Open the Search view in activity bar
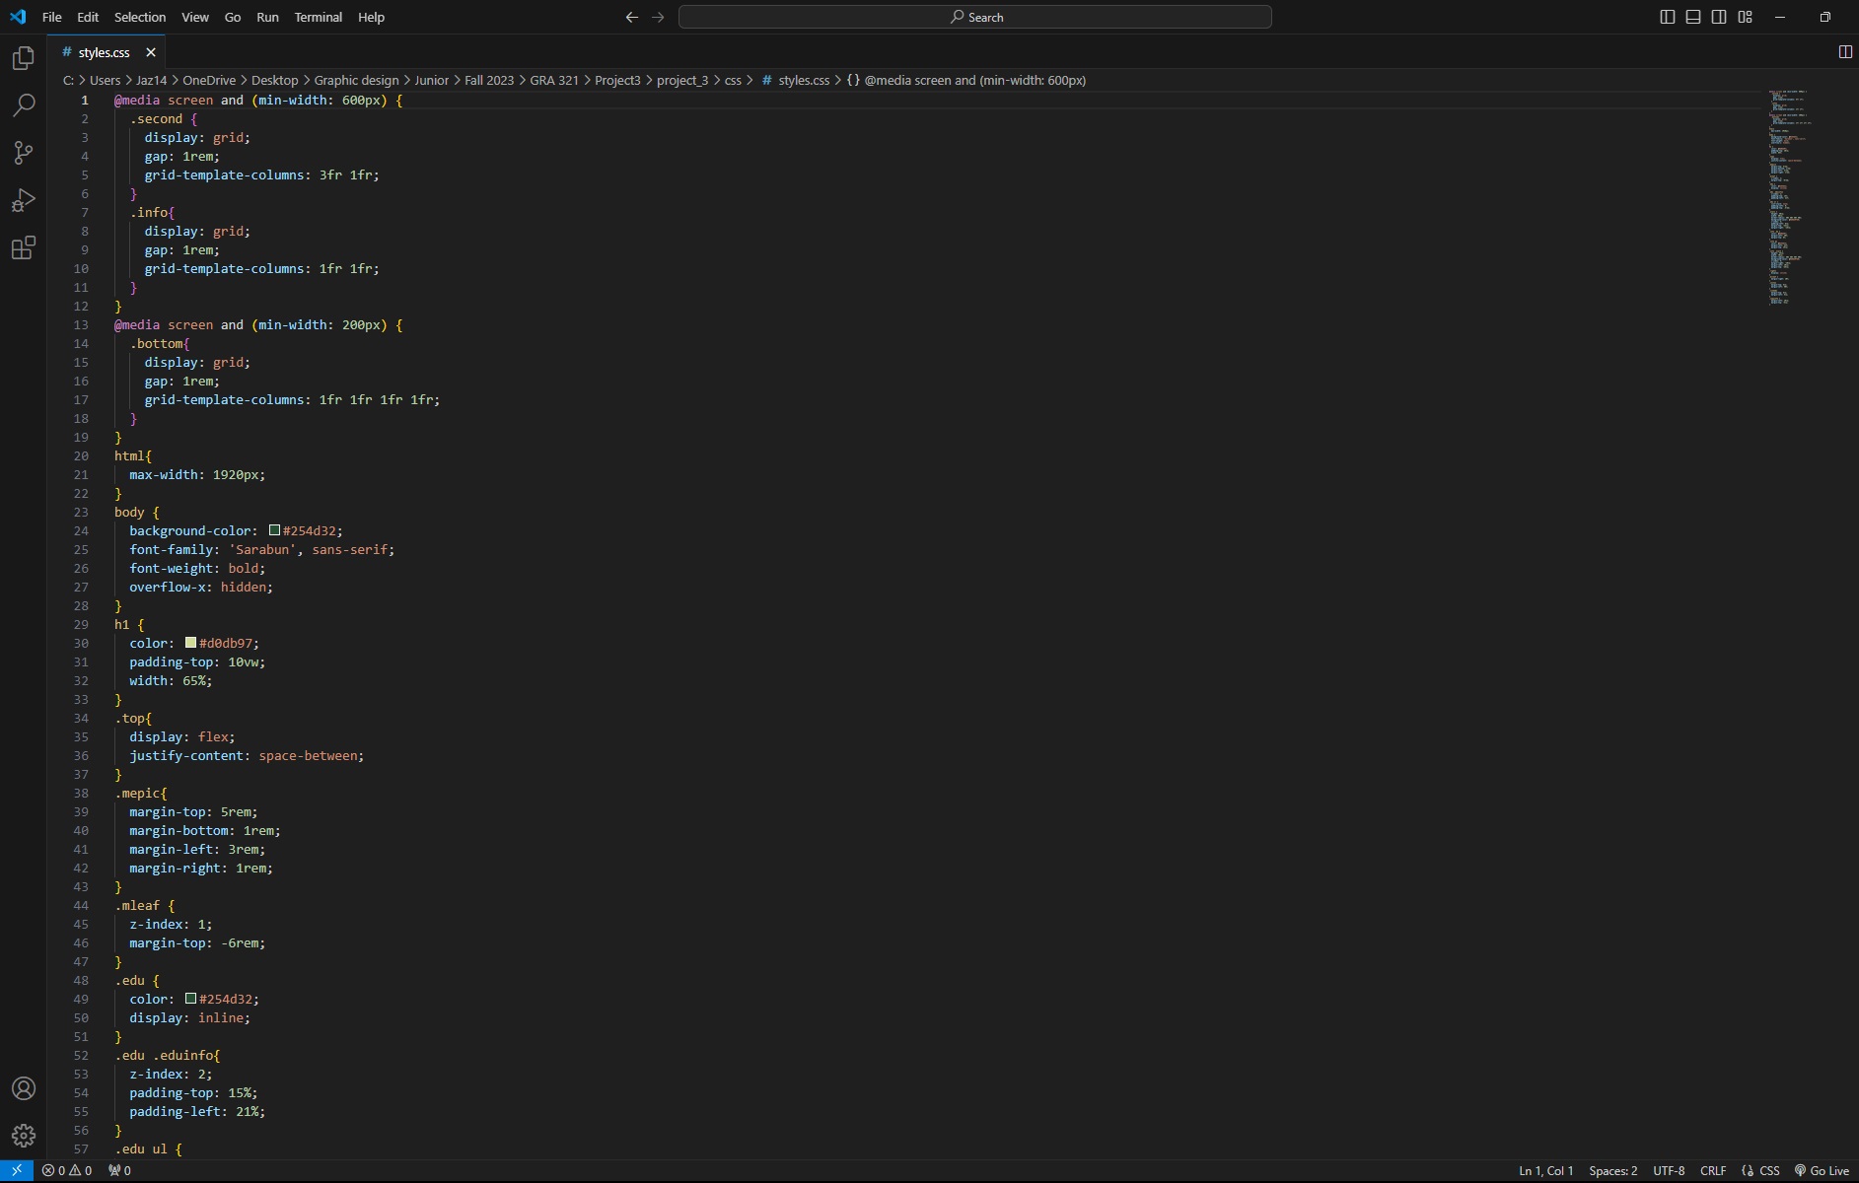1859x1183 pixels. coord(24,105)
